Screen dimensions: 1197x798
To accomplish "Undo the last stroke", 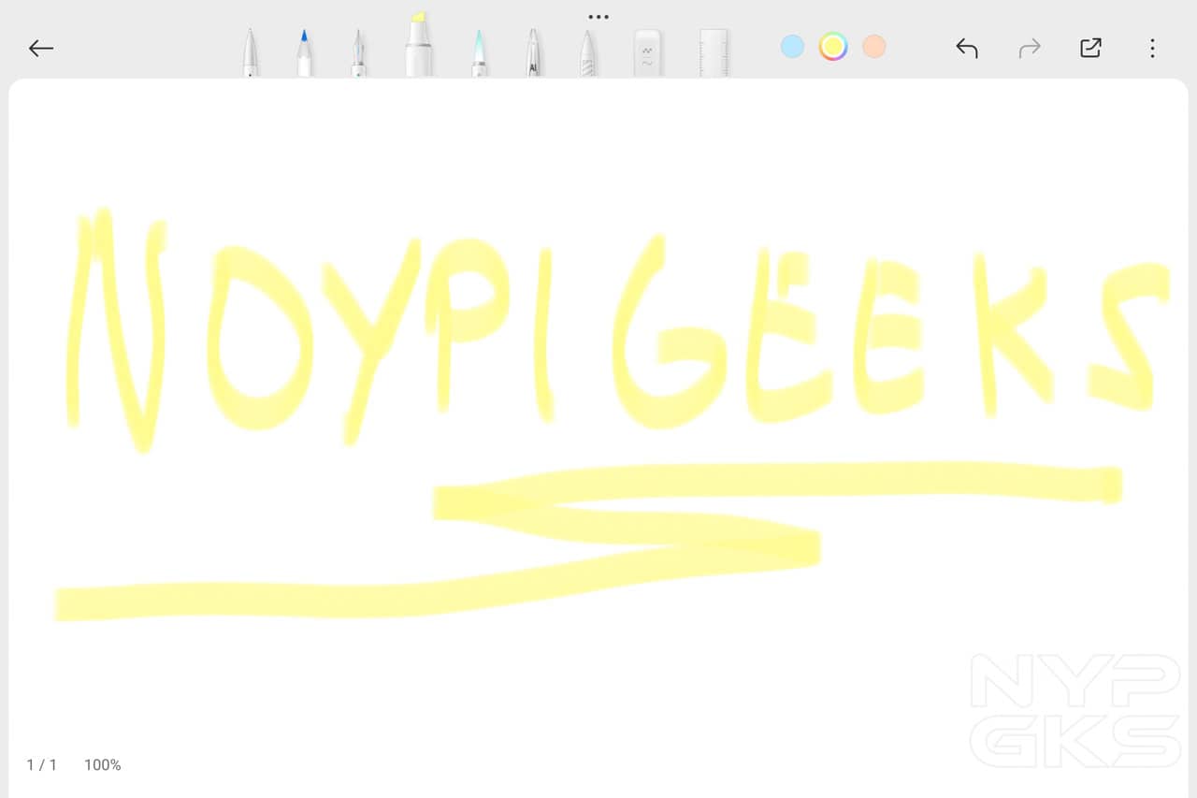I will pyautogui.click(x=967, y=49).
